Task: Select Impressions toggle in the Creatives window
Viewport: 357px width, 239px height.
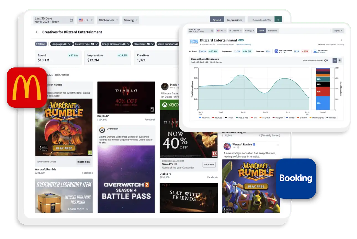Action: [x=235, y=20]
